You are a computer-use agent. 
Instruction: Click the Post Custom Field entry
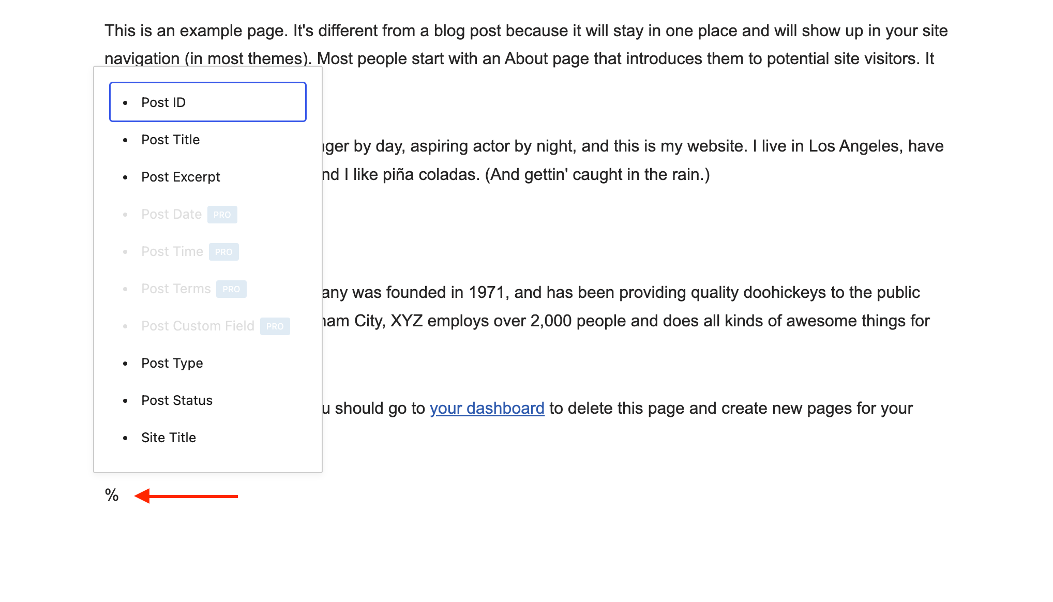(x=198, y=326)
